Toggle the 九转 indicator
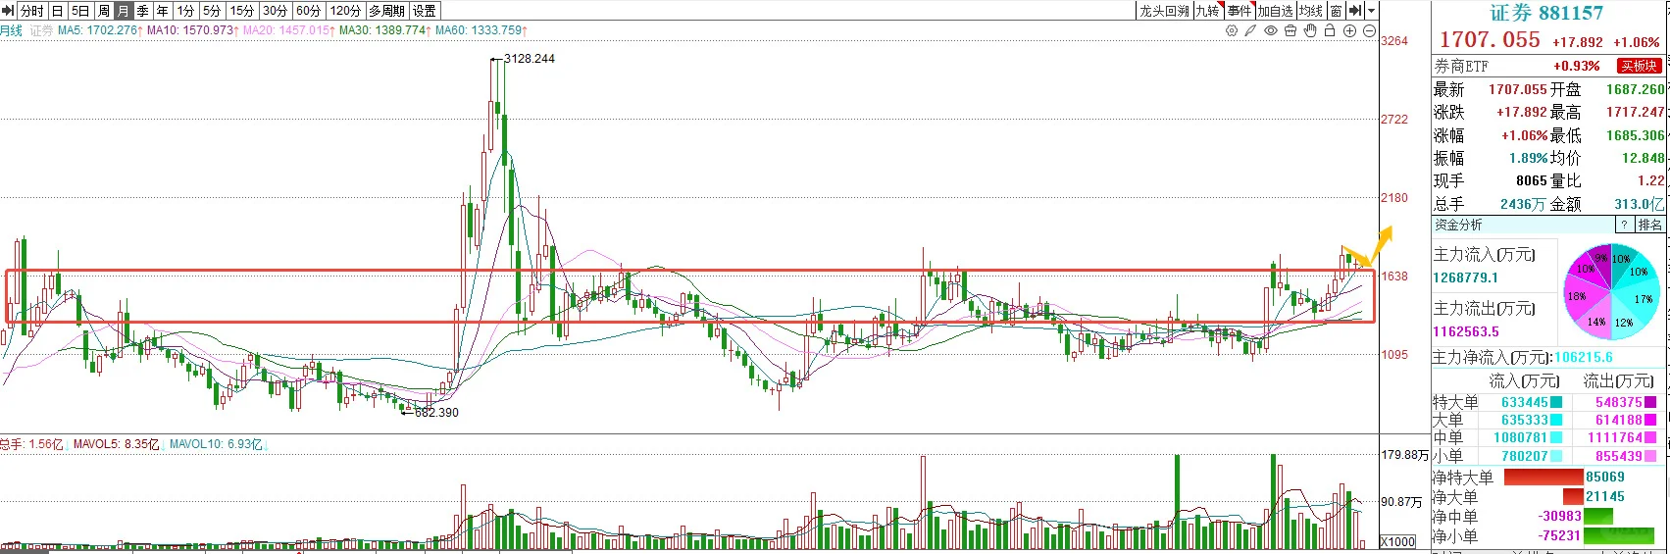The image size is (1670, 554). pos(1207,11)
